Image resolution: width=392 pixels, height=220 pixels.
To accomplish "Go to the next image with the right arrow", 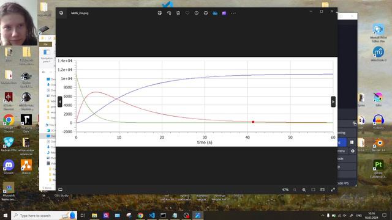I will [x=333, y=101].
